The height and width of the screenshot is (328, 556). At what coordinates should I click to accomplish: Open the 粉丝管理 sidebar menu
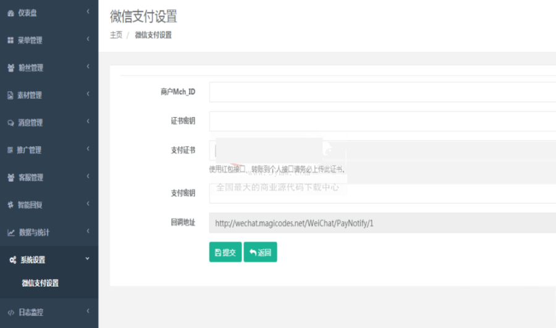tap(49, 68)
